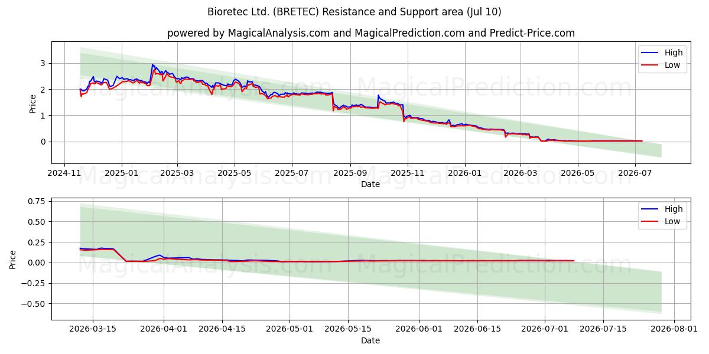The width and height of the screenshot is (709, 354).
Task: Click the bottom chart y-axis value '0.00'
Action: [x=37, y=263]
